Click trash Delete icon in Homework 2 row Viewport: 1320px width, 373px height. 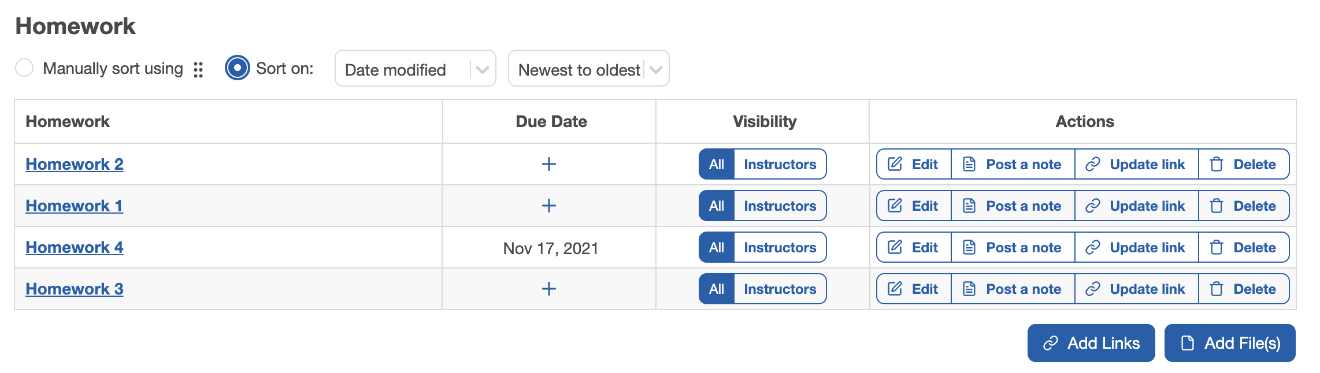pos(1217,164)
